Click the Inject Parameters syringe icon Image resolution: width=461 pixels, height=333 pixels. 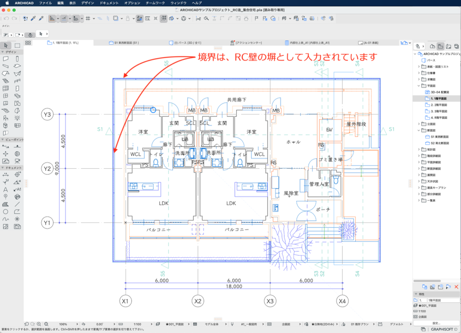[x=41, y=18]
